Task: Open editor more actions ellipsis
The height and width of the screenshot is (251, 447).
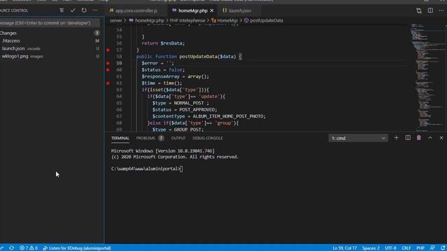Action: point(441,10)
